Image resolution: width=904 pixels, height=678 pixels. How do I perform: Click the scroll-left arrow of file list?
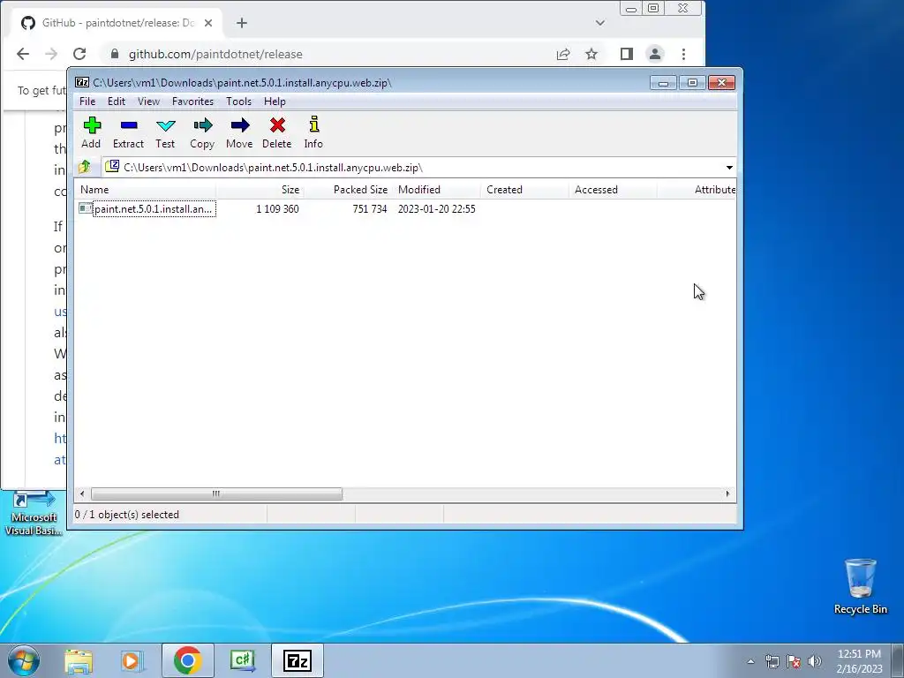pos(82,493)
